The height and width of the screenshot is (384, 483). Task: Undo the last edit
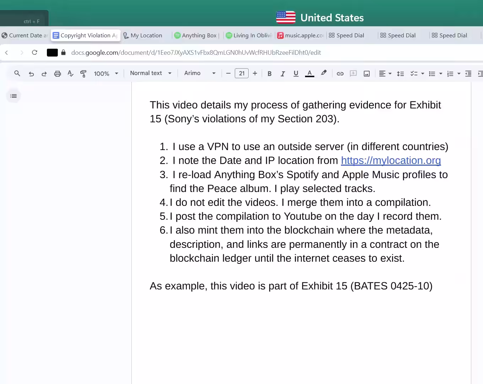(x=31, y=74)
